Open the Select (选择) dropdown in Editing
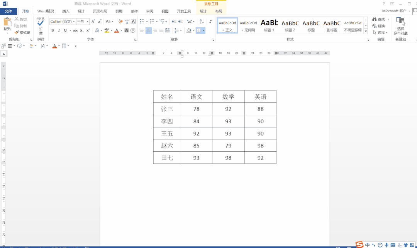Screen dimensions: 417x248 point(381,32)
